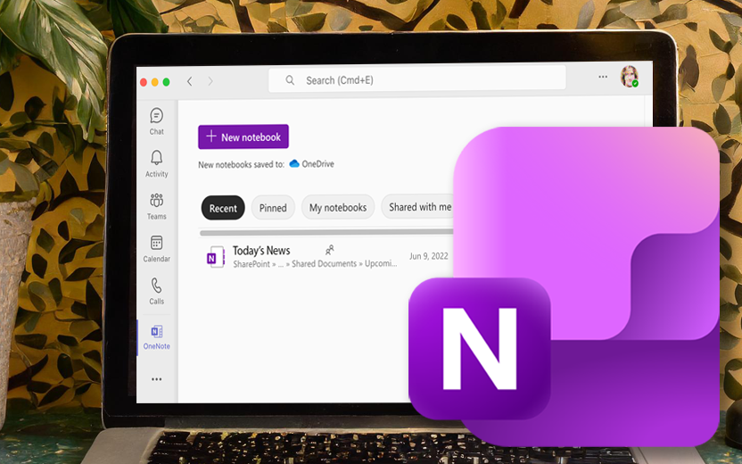Click the SharePoint path under Today's News
The width and height of the screenshot is (742, 464).
315,264
